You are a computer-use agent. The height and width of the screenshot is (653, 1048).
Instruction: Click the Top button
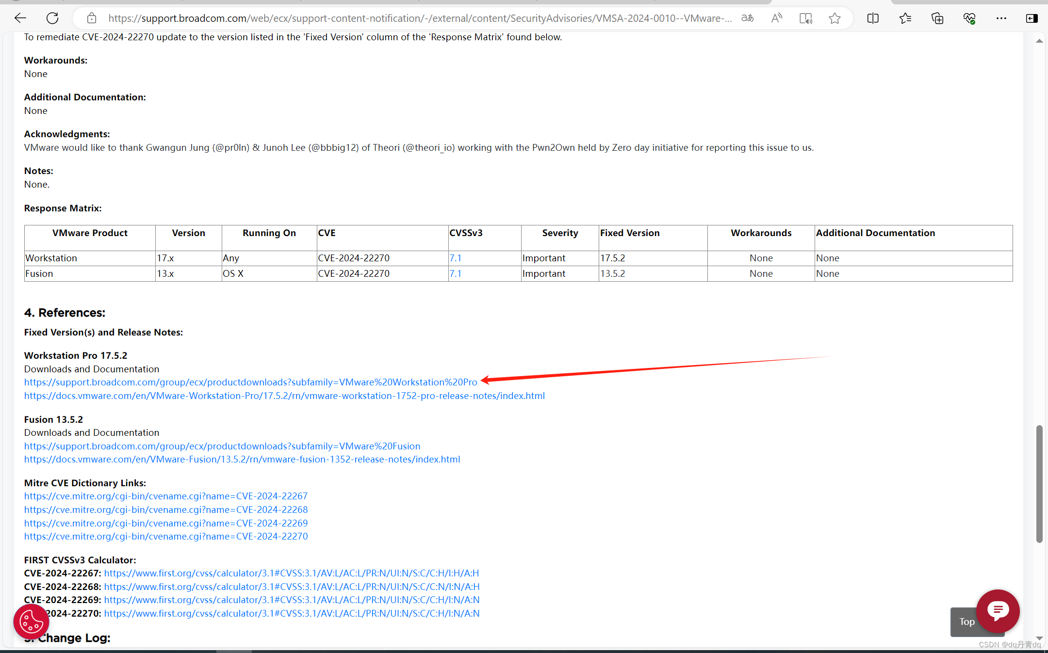pos(966,622)
